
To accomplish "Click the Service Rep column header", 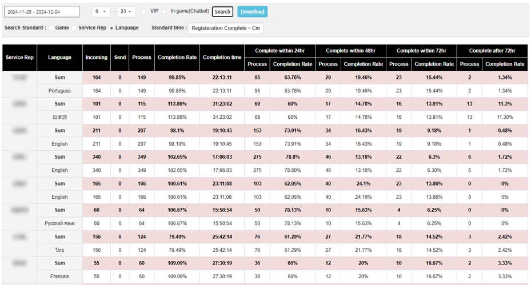I will click(x=19, y=58).
